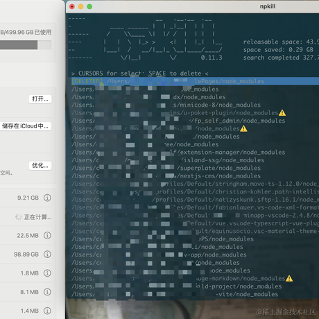
Task: Select the stringham.move-ts-1.12.0 row
Action: coord(195,184)
